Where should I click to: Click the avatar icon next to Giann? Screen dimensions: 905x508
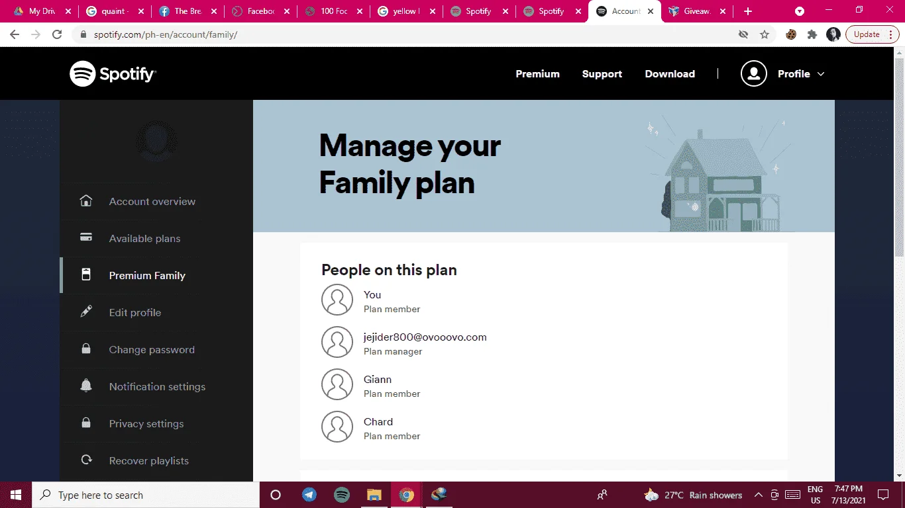(x=337, y=384)
